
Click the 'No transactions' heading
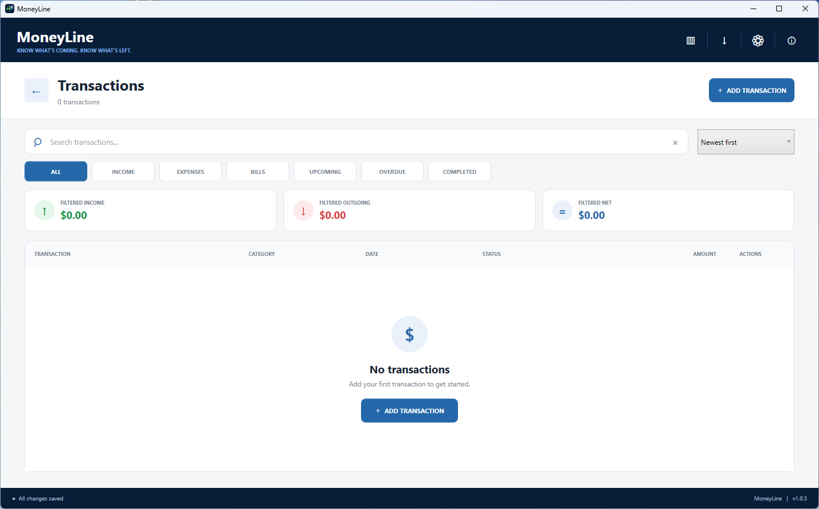point(410,369)
